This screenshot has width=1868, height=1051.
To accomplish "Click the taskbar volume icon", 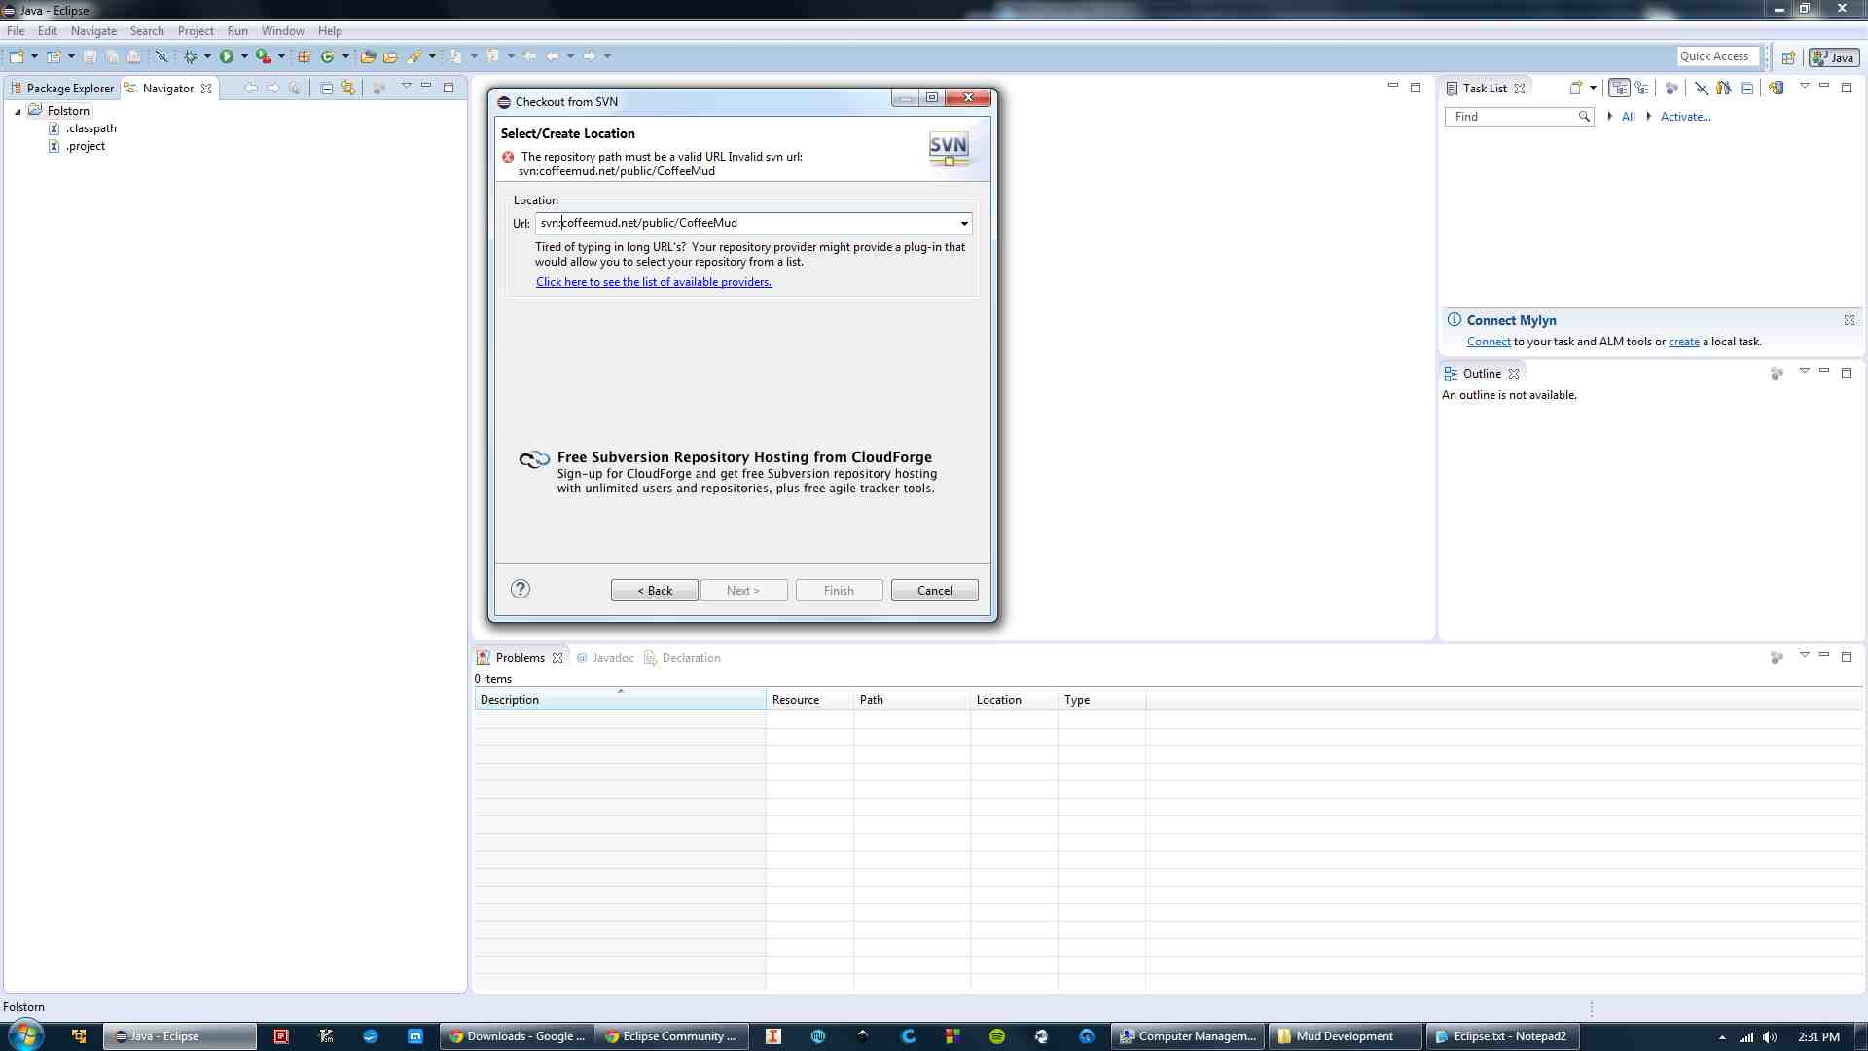I will pyautogui.click(x=1769, y=1037).
